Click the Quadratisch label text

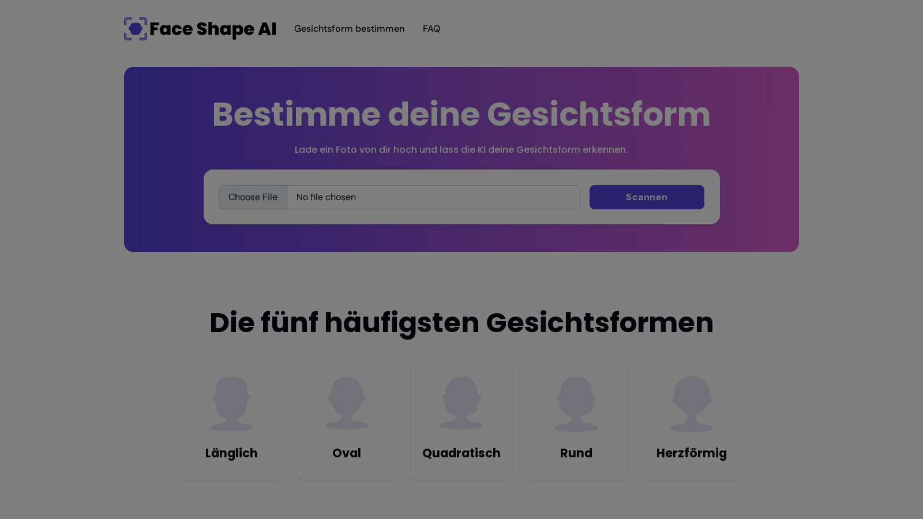[x=461, y=453]
